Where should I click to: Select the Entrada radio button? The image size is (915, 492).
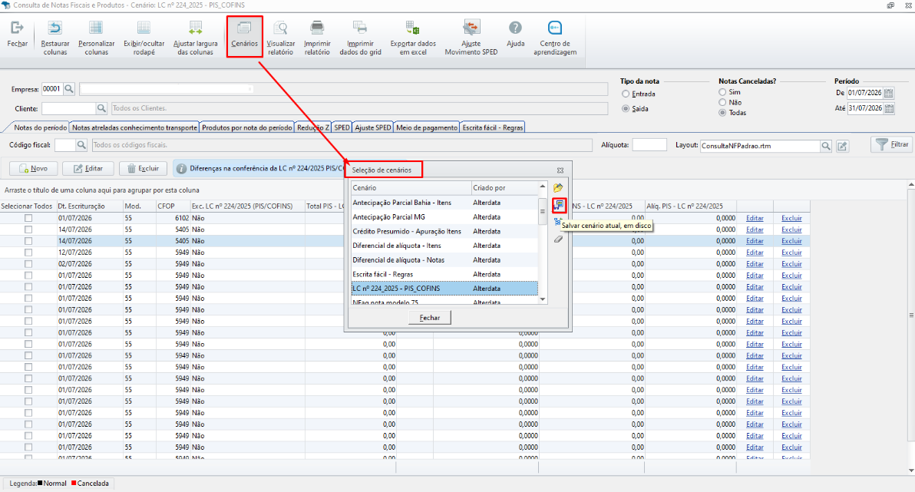pos(626,94)
